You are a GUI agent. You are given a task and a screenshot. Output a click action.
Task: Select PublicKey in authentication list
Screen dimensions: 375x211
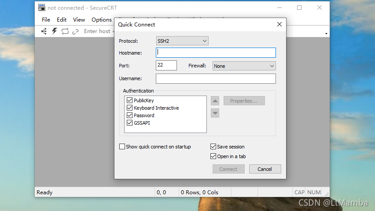tap(144, 100)
